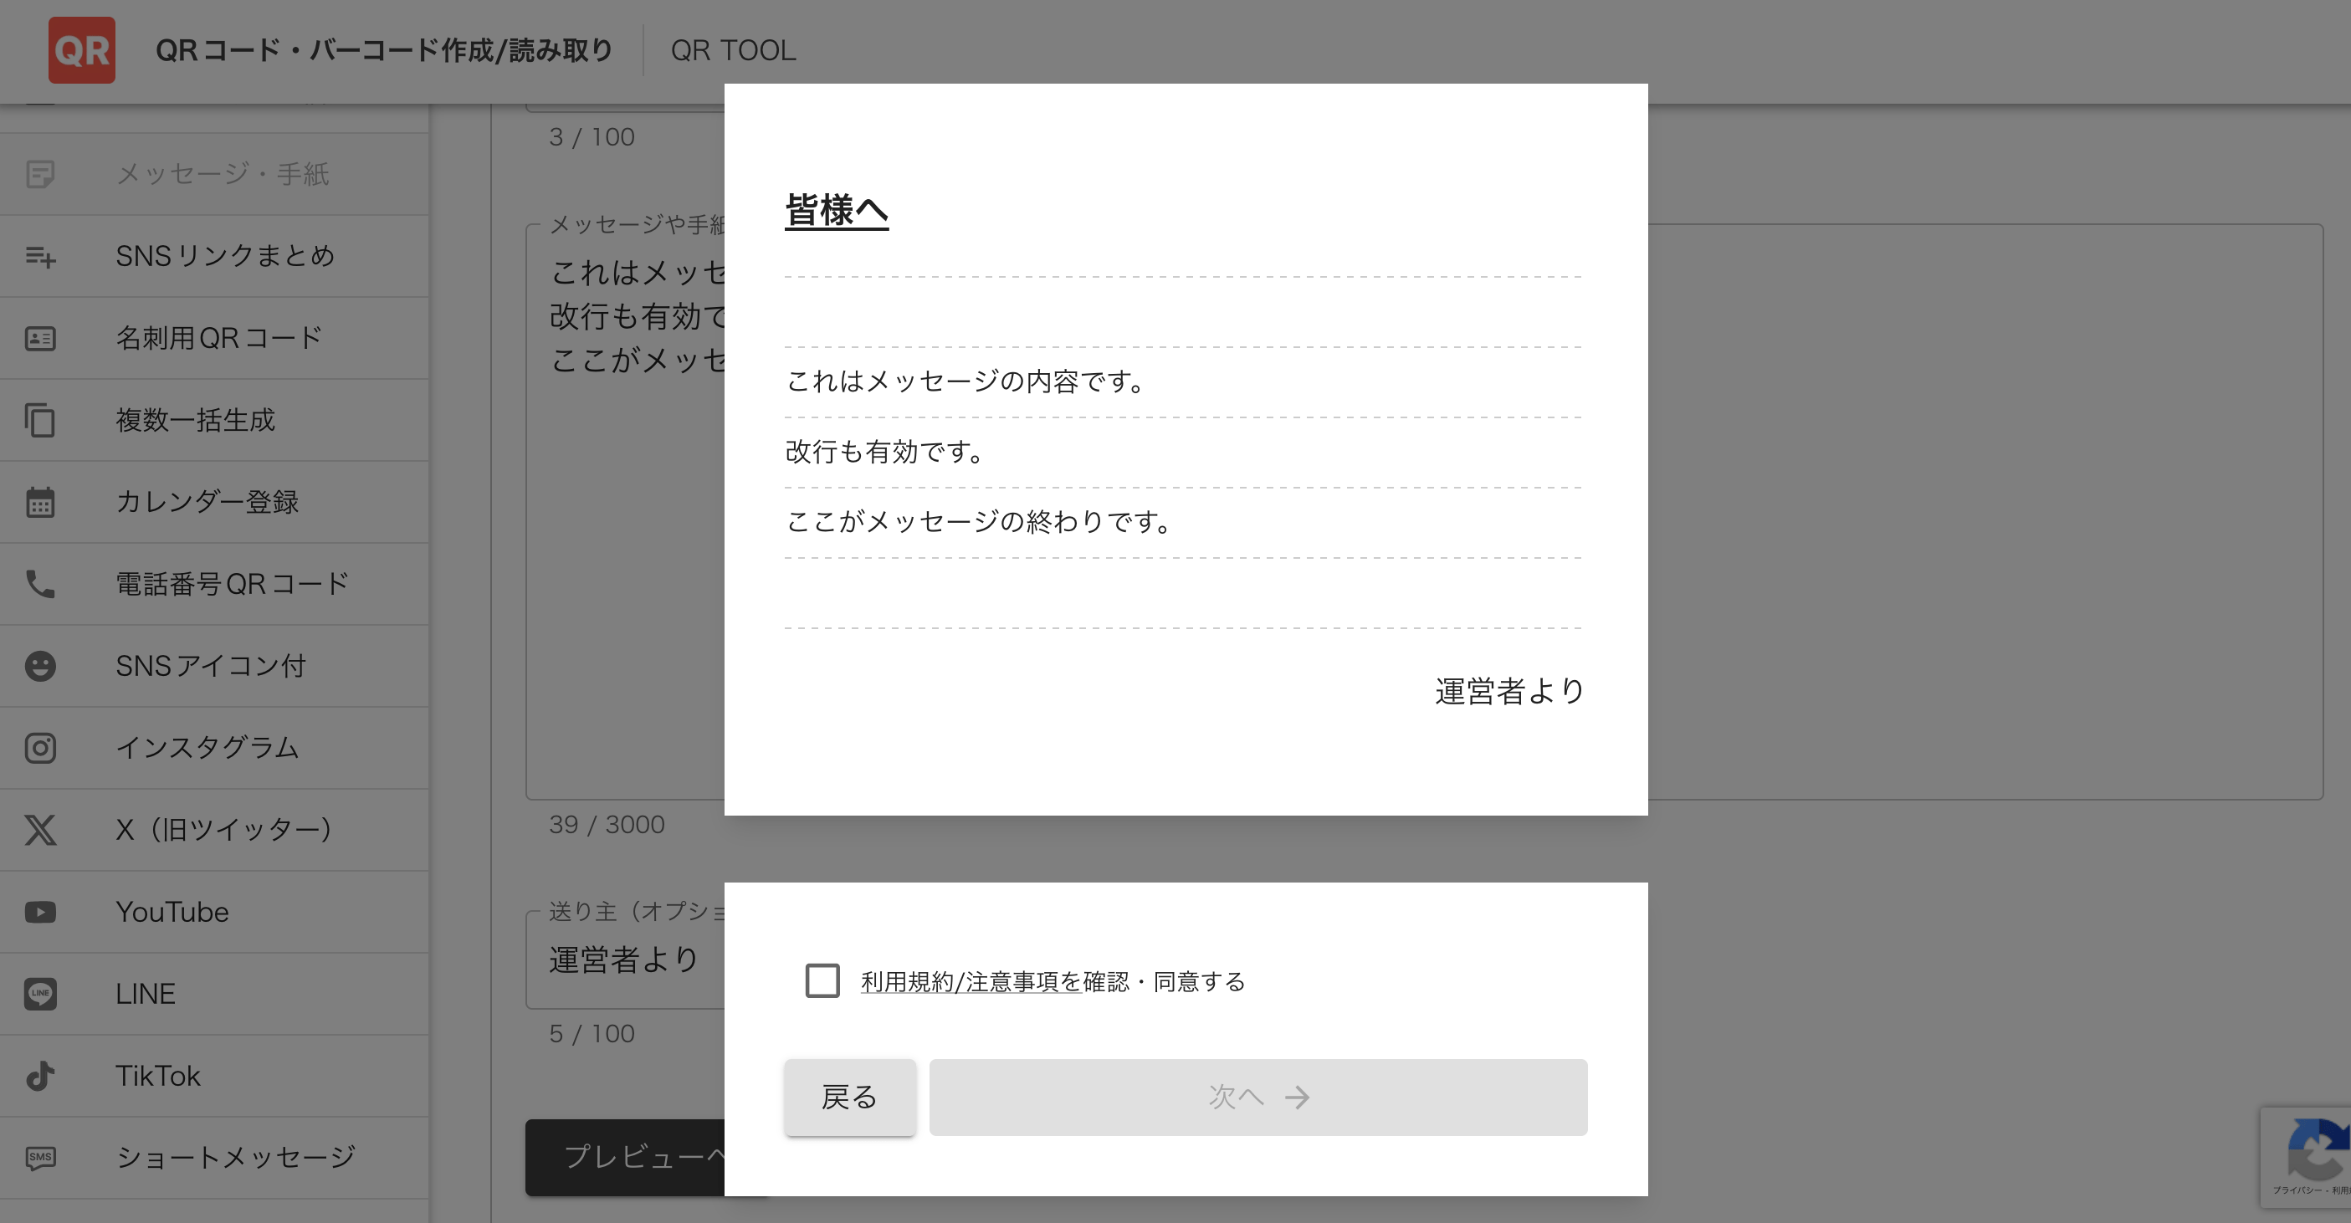Image resolution: width=2351 pixels, height=1223 pixels.
Task: Click QR TOOL in the top bar
Action: [733, 50]
